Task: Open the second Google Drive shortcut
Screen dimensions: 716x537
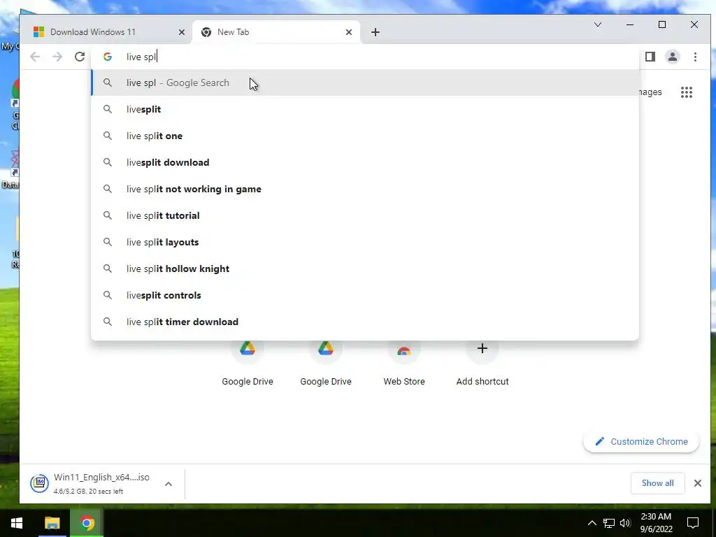Action: (326, 363)
